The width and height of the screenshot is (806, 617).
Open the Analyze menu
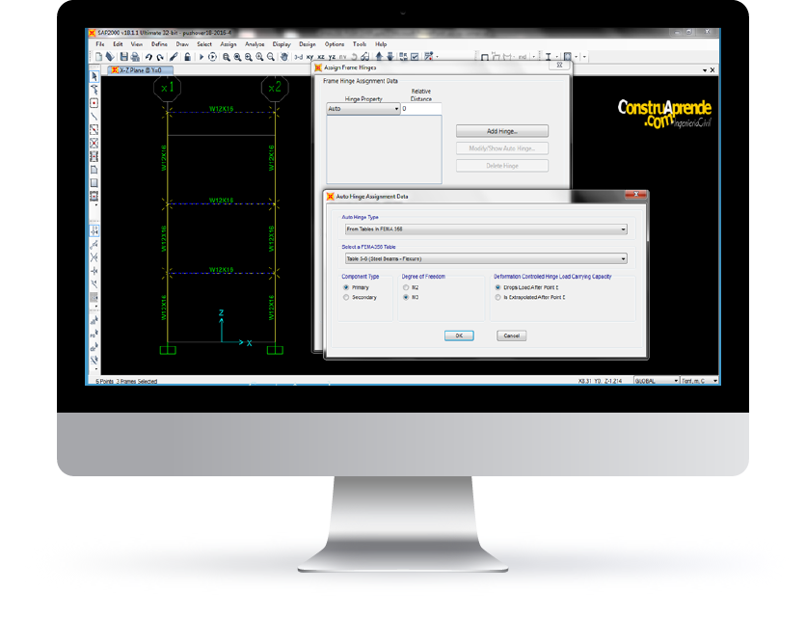[255, 44]
